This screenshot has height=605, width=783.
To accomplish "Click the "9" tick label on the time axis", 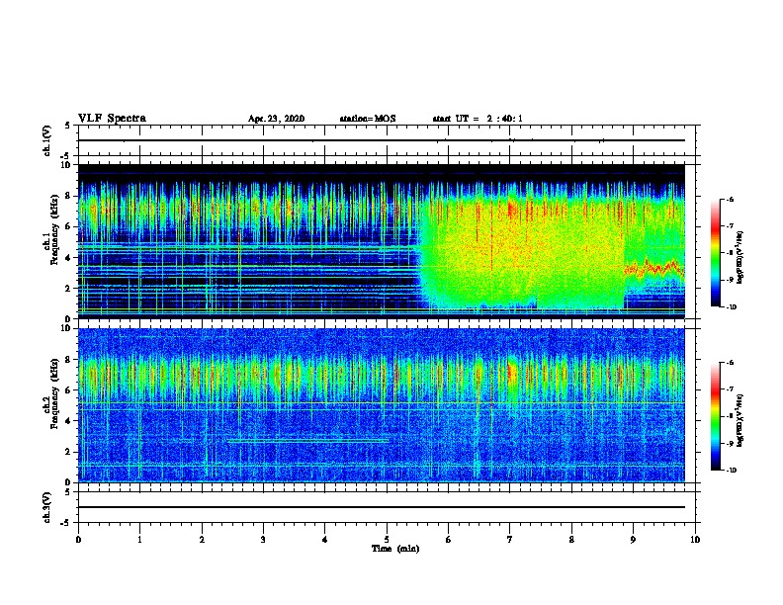I will click(x=633, y=540).
